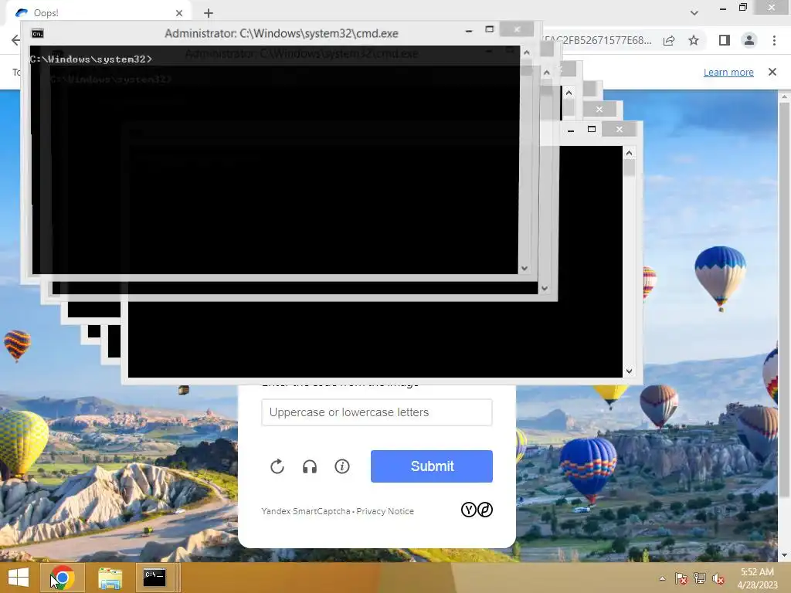Submit the captcha form

(432, 466)
